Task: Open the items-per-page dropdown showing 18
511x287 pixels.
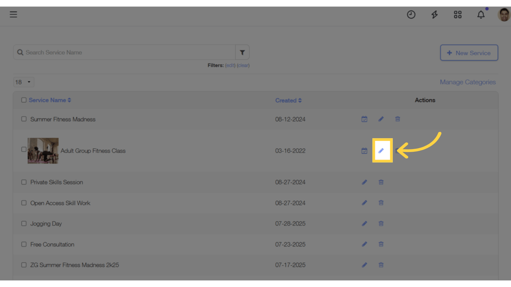Action: (x=23, y=82)
